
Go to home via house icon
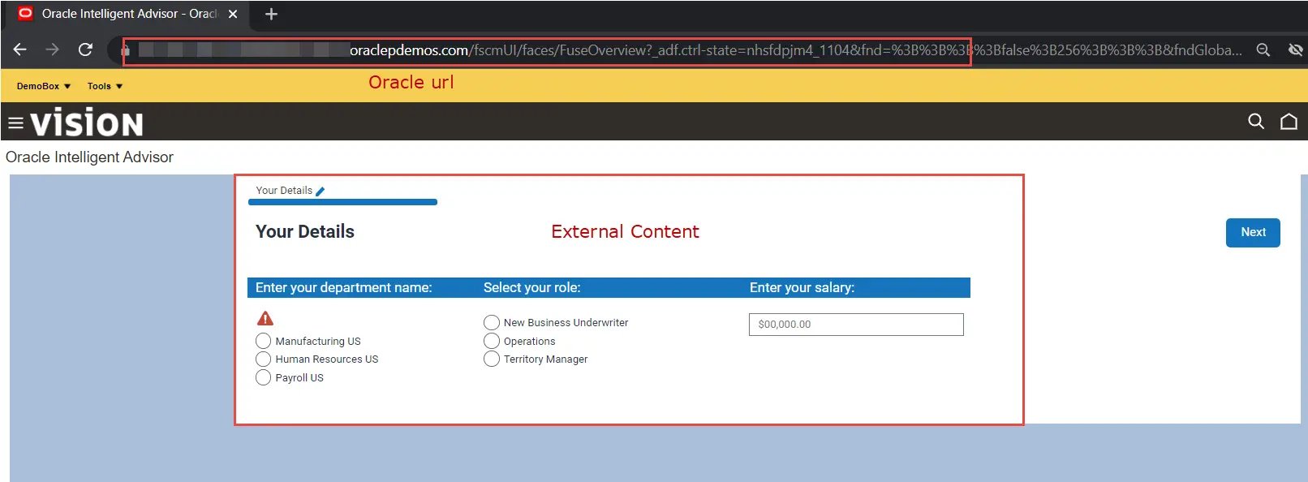click(x=1289, y=122)
